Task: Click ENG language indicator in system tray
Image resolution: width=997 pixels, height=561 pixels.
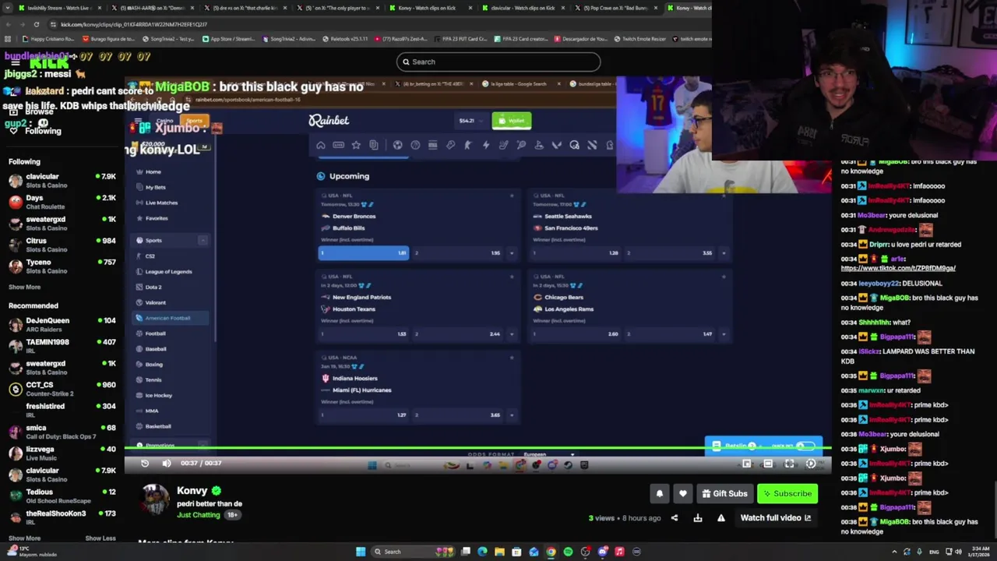Action: 934,552
